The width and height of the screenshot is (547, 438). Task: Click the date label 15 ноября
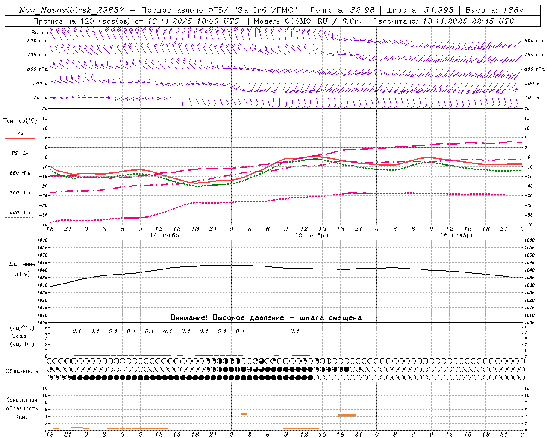(x=312, y=235)
